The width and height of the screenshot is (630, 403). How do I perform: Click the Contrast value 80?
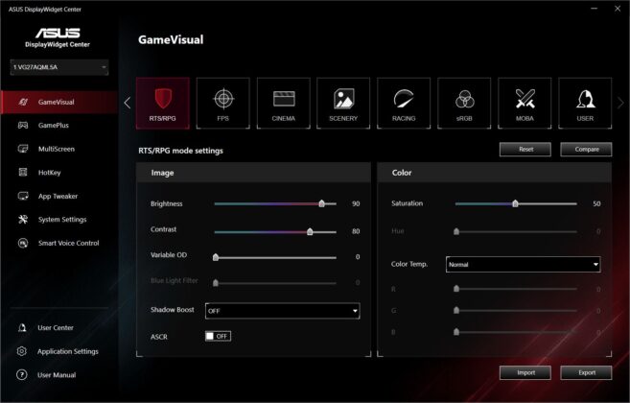[356, 231]
